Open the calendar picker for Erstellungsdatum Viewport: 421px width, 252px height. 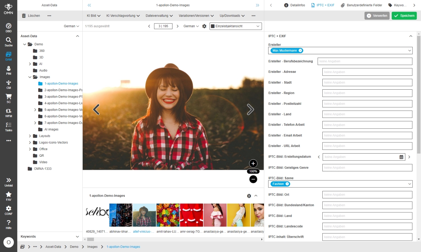401,157
